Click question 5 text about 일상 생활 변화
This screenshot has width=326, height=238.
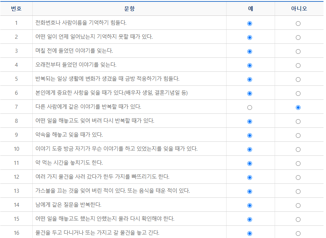click(107, 79)
